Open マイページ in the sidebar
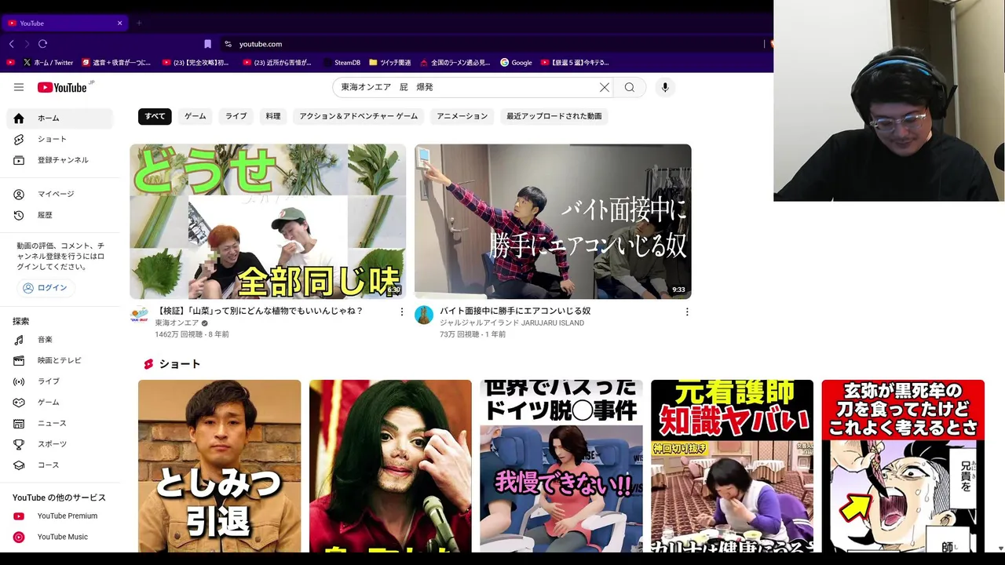 60,194
